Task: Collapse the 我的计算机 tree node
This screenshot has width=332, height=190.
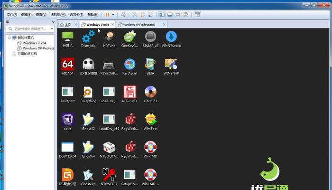Action: (9, 38)
